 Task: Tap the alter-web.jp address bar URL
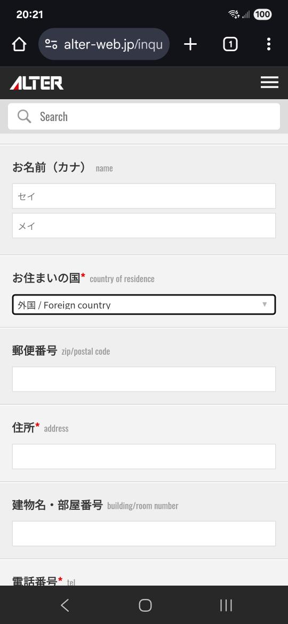[113, 44]
